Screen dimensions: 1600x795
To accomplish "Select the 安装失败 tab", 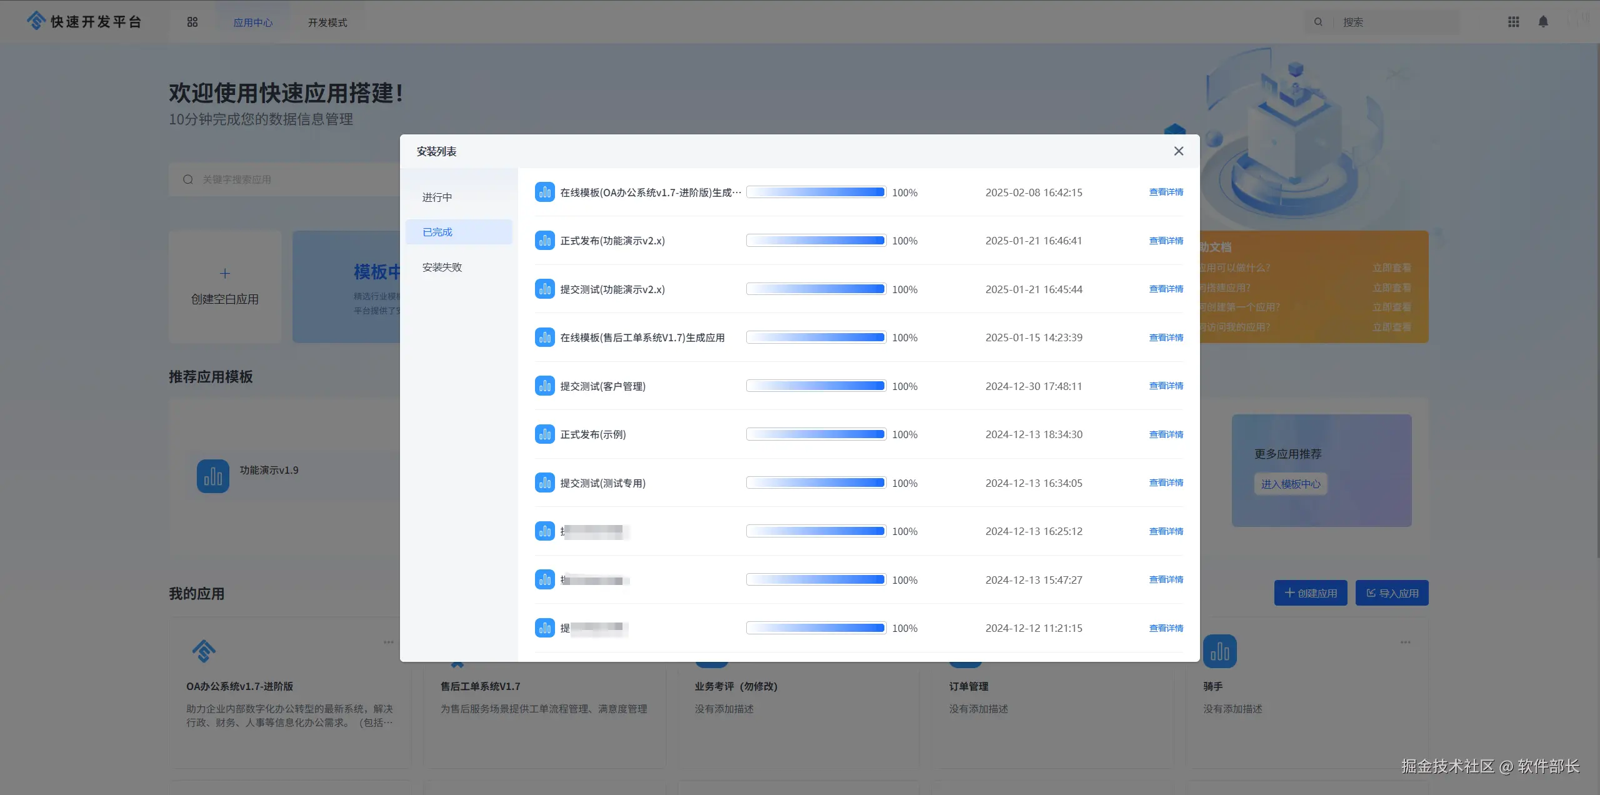I will click(442, 267).
